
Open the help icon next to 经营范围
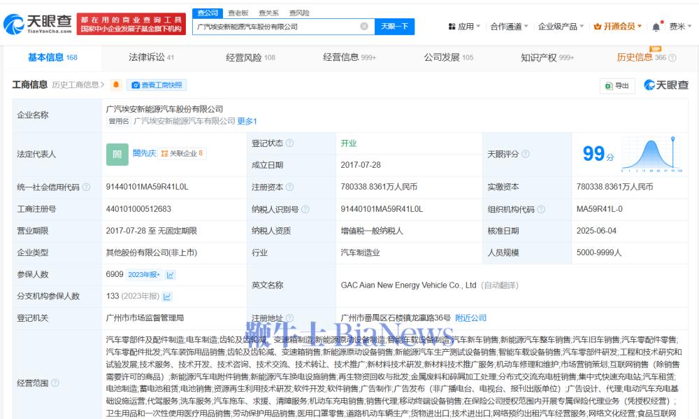pyautogui.click(x=55, y=383)
